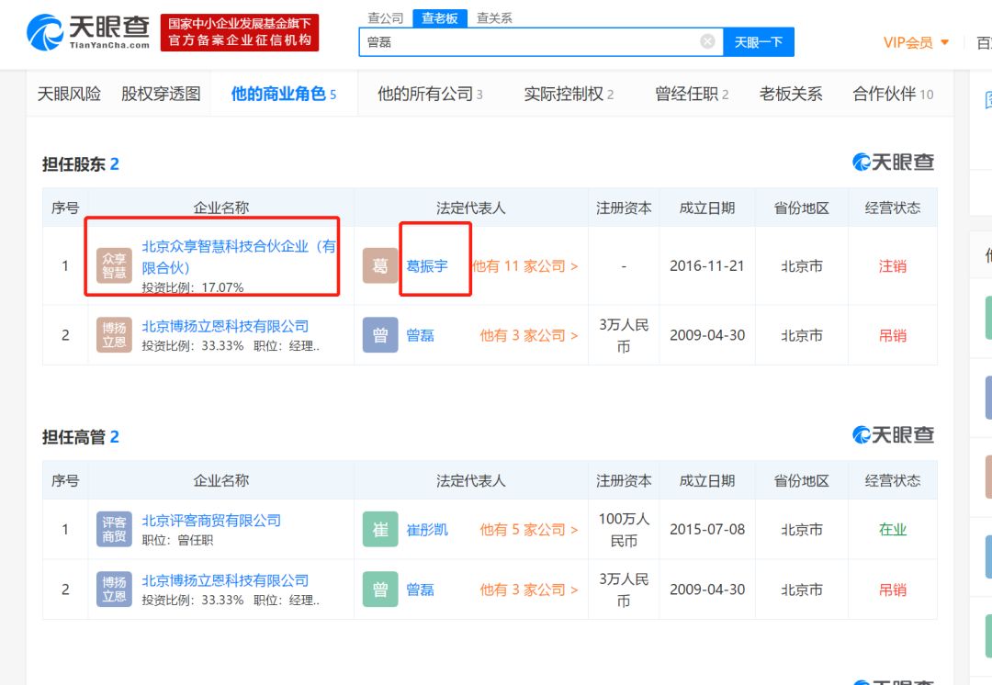Click the 100万人民币 registered capital cell
992x685 pixels.
624,530
